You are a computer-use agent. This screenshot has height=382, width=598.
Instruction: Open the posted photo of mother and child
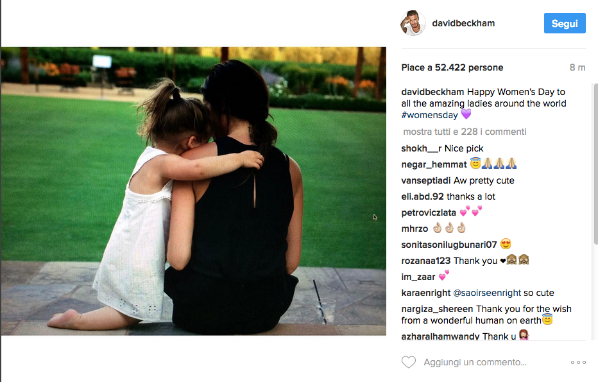point(193,191)
